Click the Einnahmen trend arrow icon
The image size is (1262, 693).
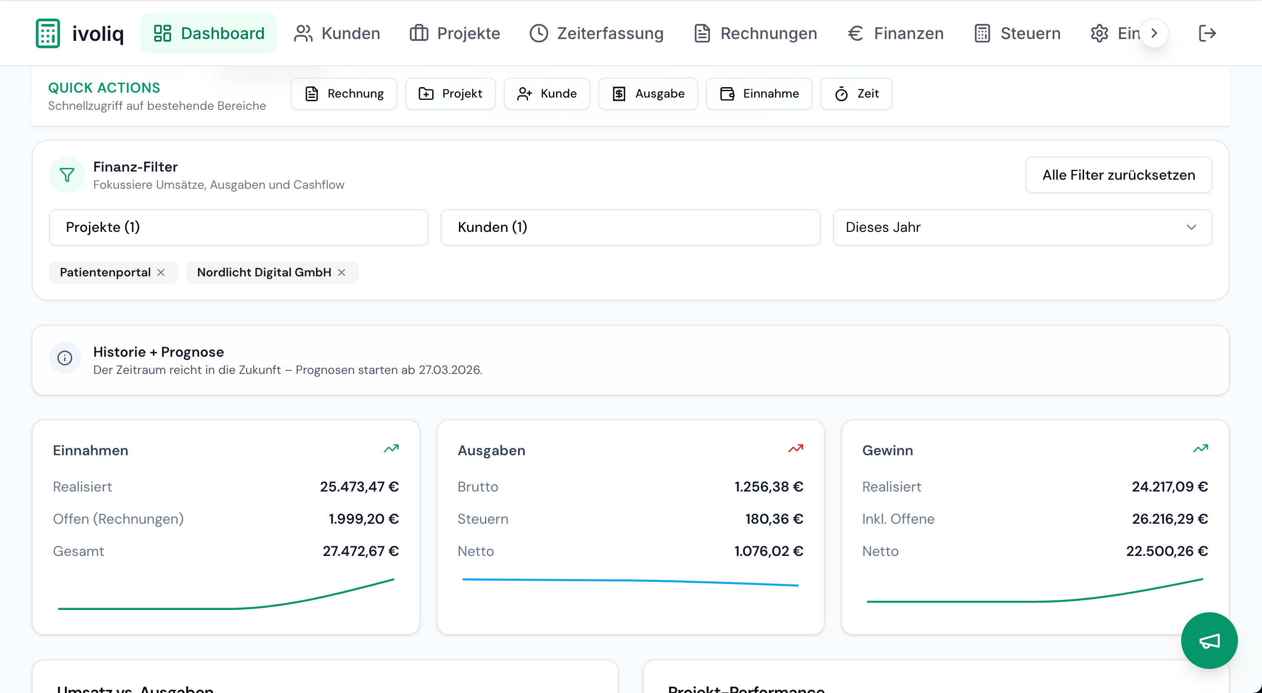click(391, 448)
